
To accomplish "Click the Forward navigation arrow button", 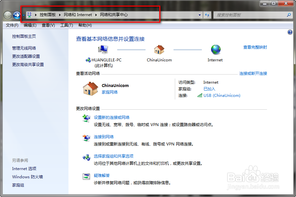I will 16,15.
